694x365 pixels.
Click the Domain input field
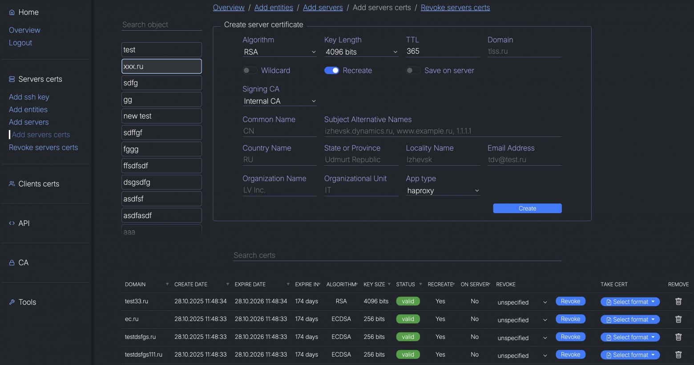[x=525, y=52]
